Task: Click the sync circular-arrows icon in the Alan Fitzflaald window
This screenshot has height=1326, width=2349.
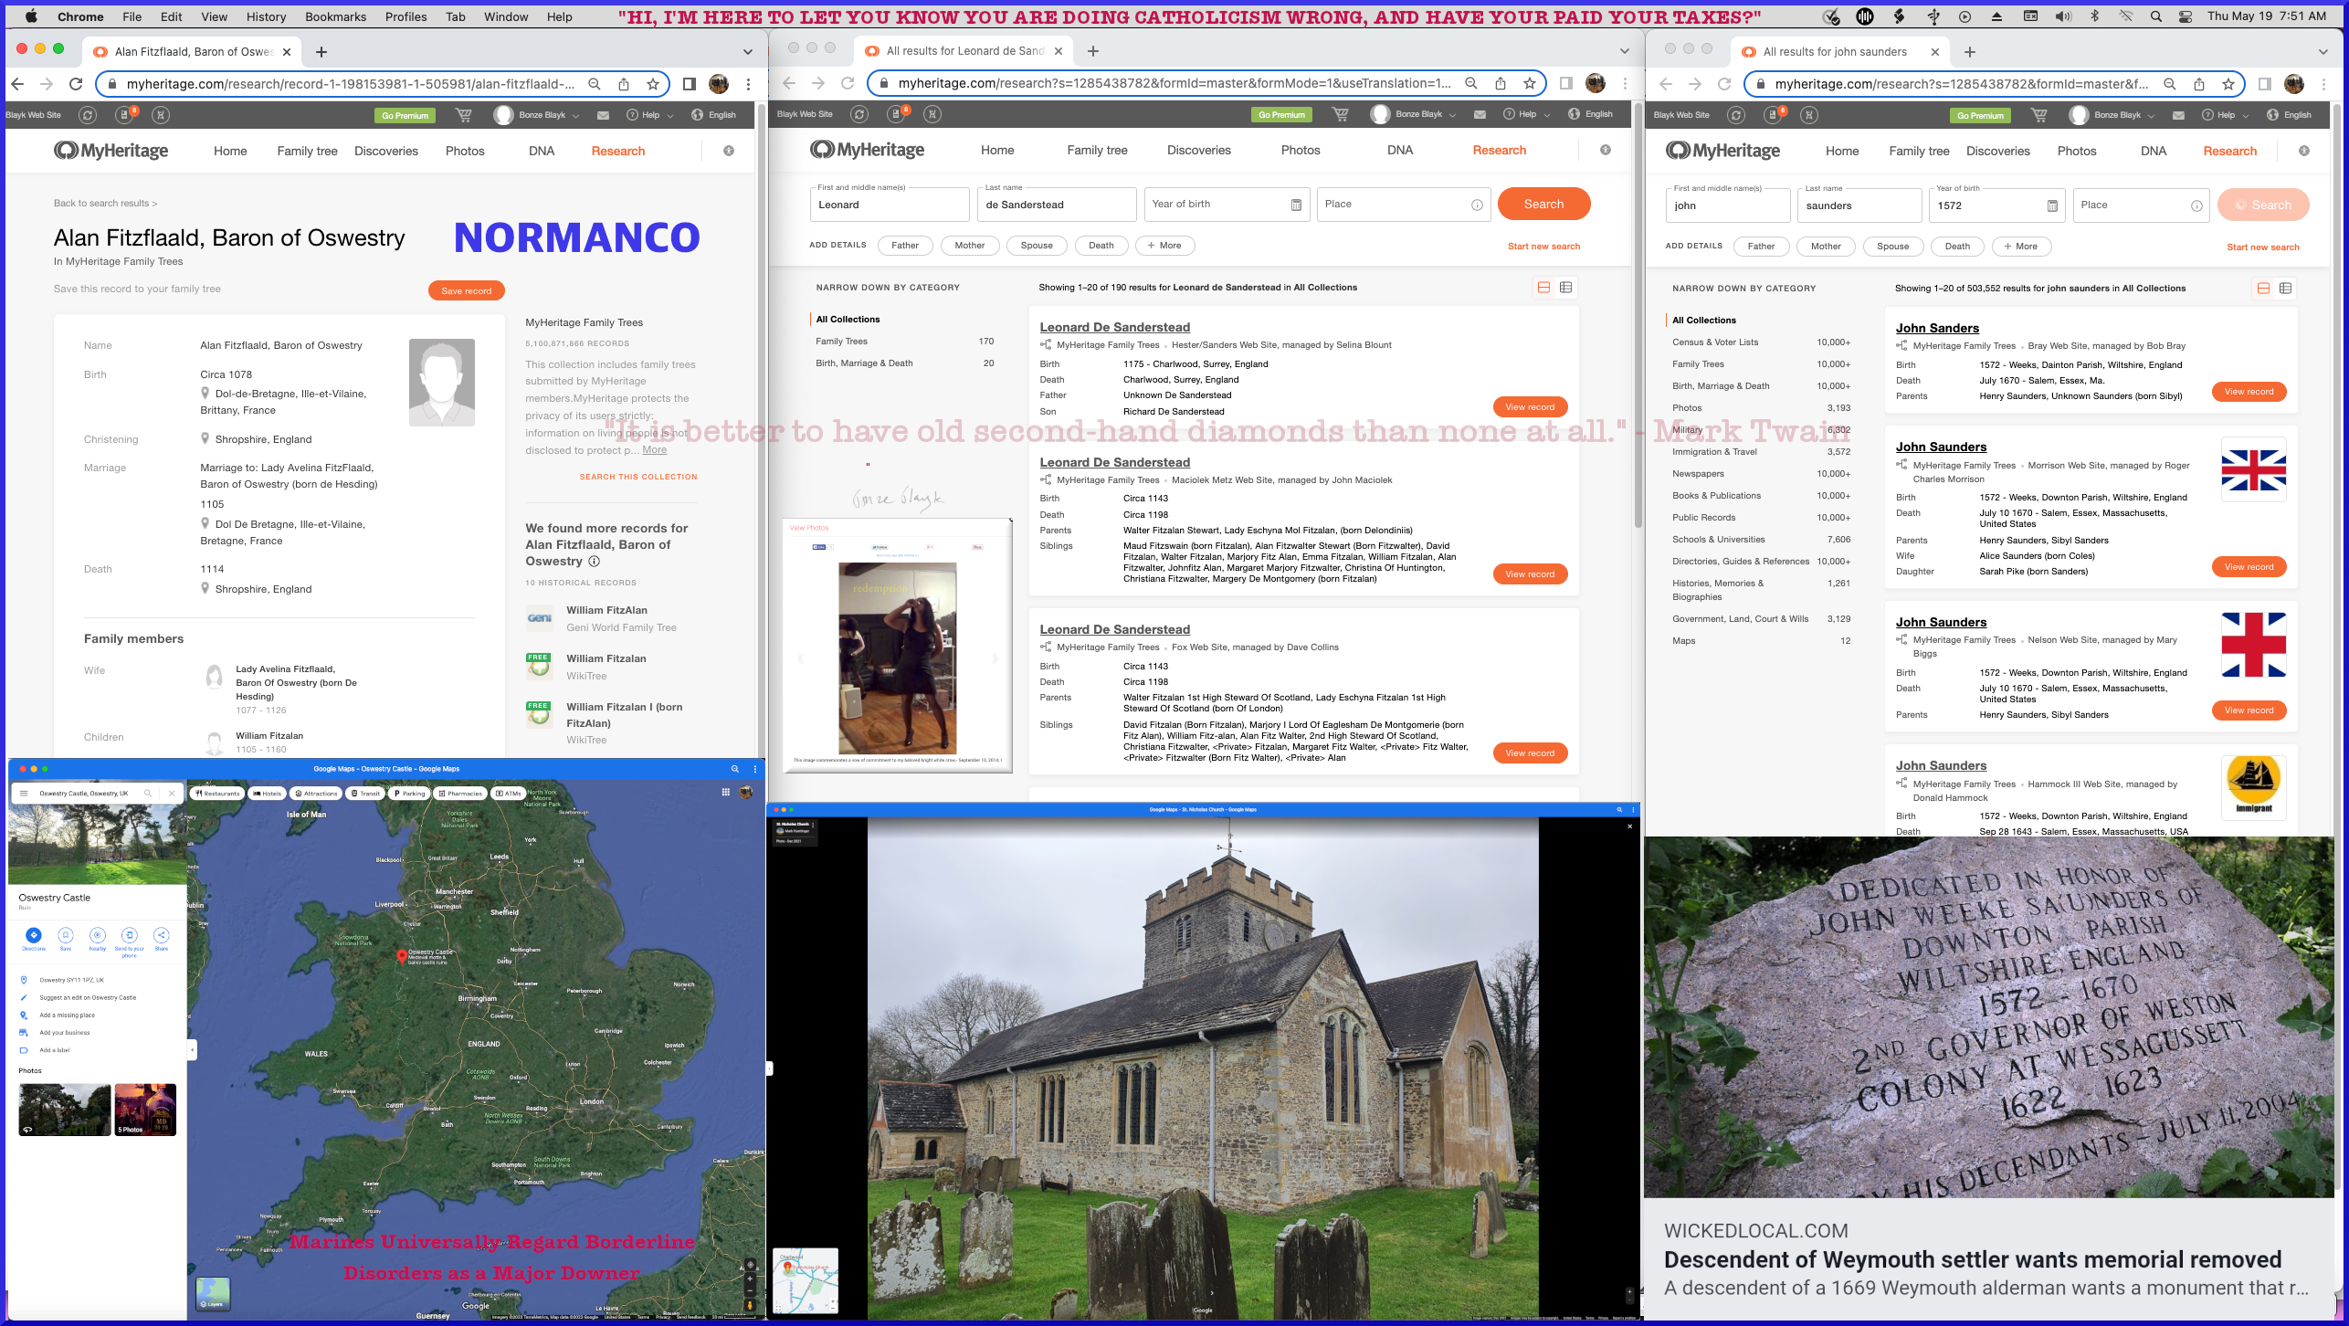Action: 88,115
